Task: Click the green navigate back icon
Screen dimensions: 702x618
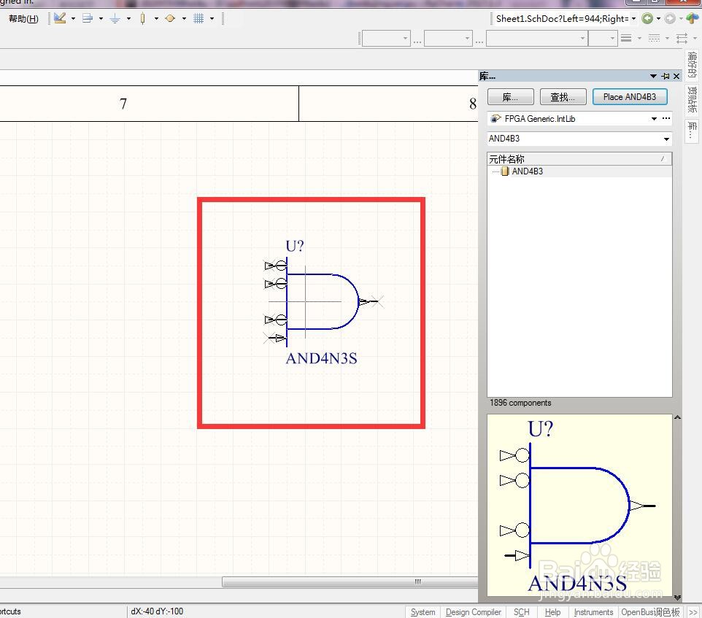Action: pos(647,18)
